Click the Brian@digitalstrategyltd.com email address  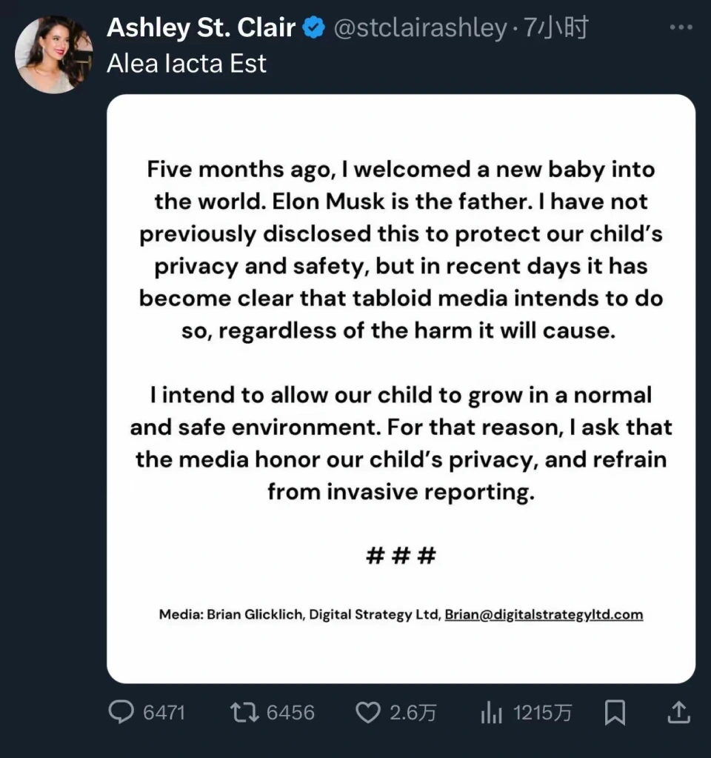click(x=544, y=614)
